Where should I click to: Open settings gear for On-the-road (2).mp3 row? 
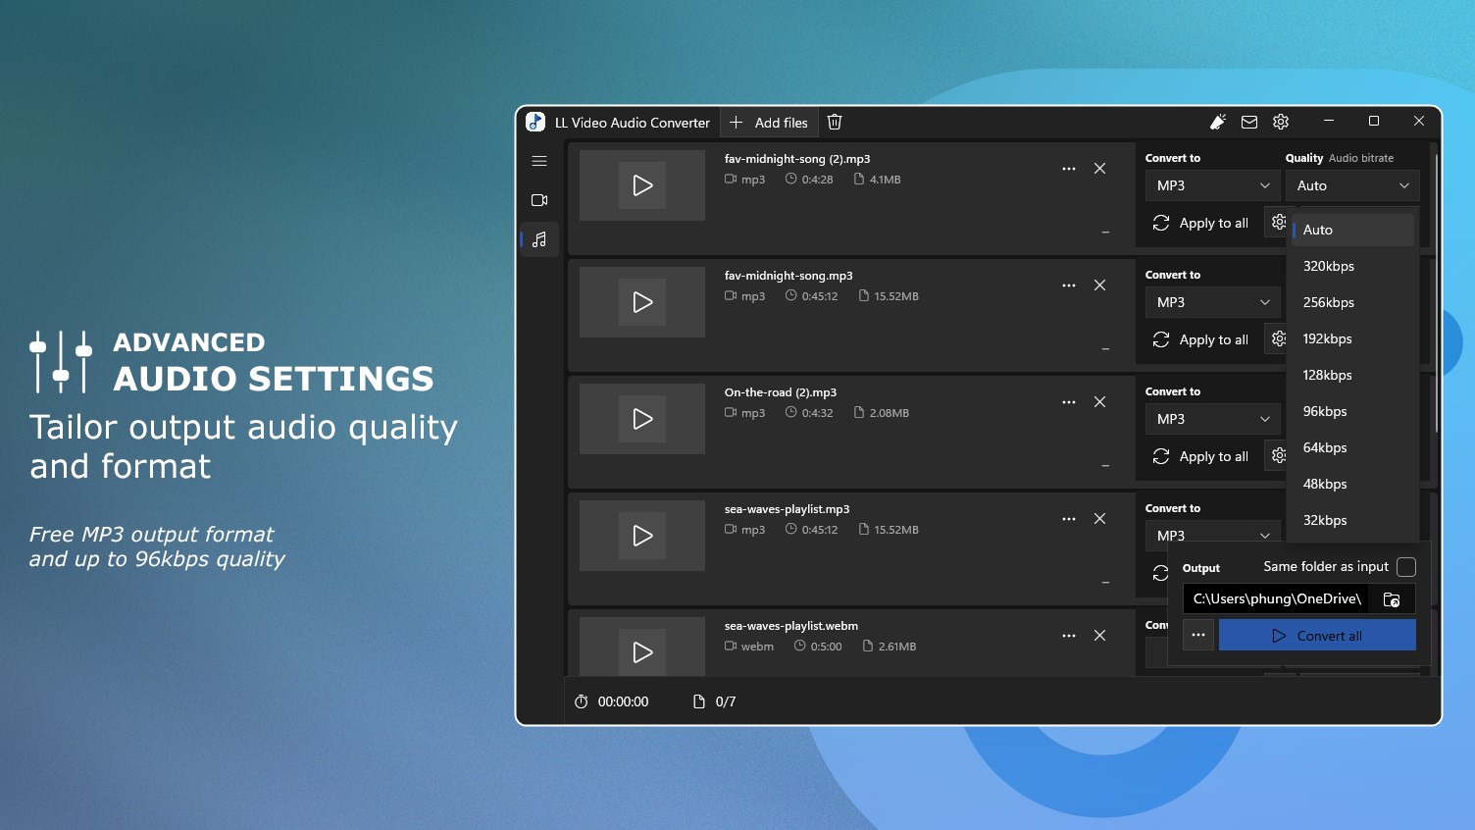[x=1277, y=456]
